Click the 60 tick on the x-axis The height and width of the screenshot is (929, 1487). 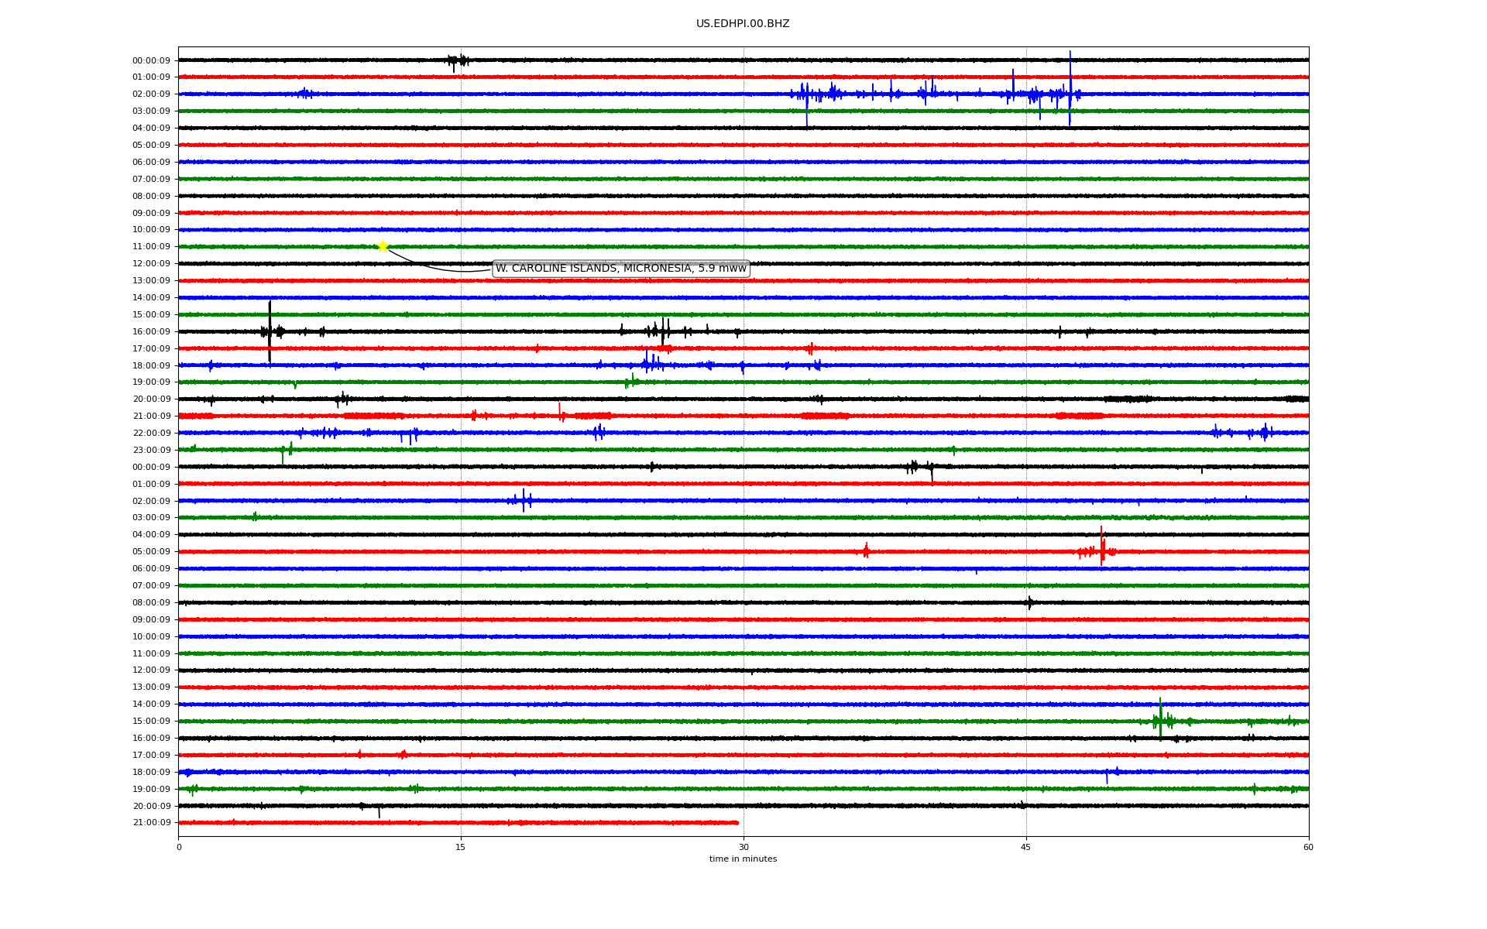point(1308,847)
